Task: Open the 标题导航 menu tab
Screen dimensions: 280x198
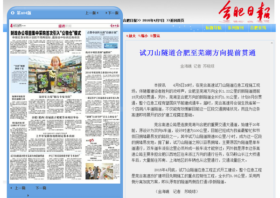Action: tap(214, 28)
